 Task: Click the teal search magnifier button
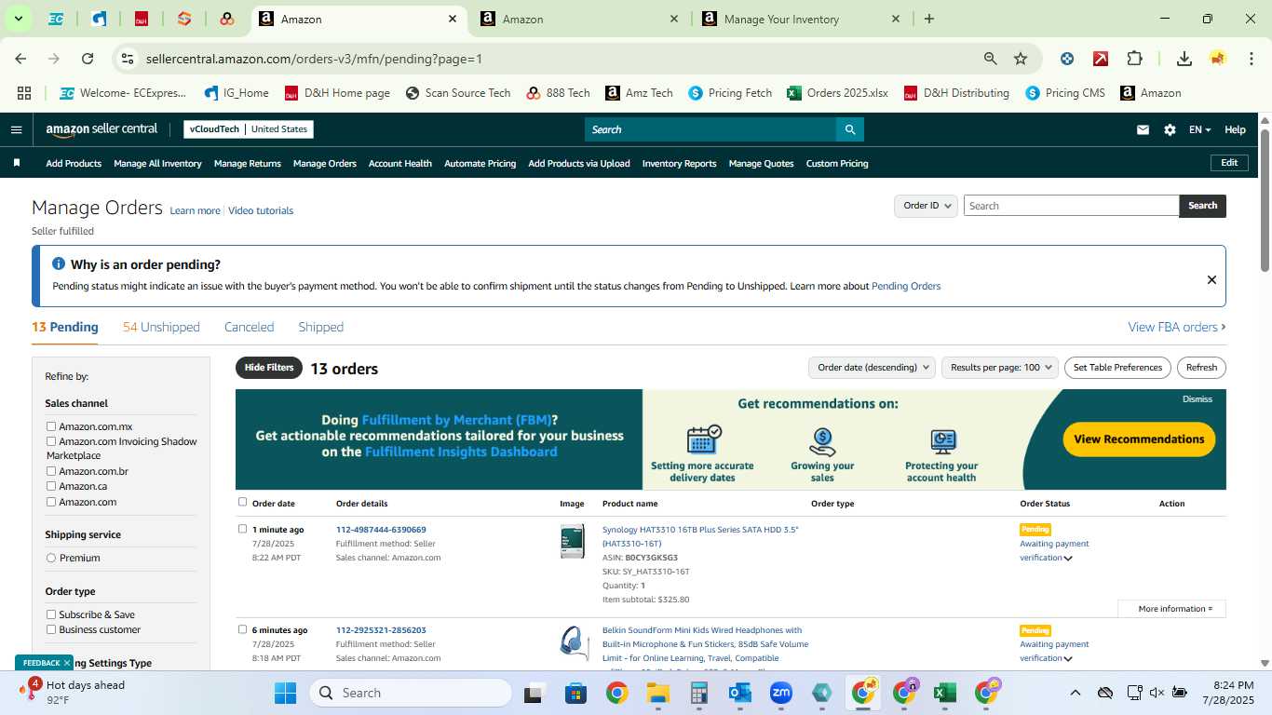pos(849,129)
